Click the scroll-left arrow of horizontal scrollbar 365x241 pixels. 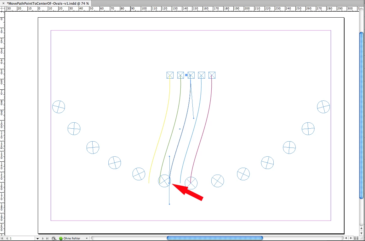point(346,238)
